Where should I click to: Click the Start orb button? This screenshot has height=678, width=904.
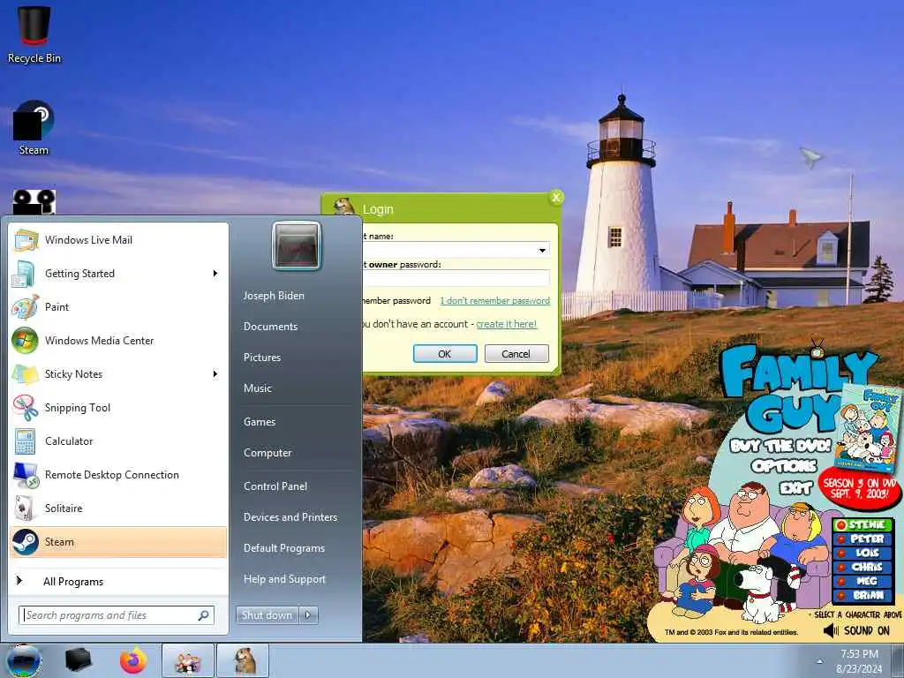23,660
